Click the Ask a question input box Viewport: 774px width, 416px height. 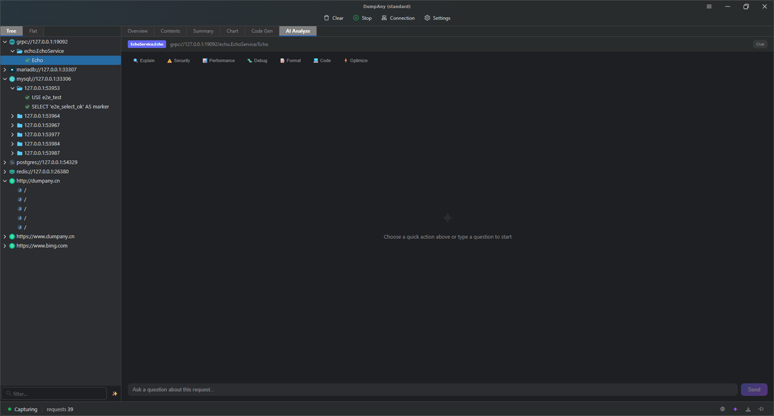tap(433, 389)
